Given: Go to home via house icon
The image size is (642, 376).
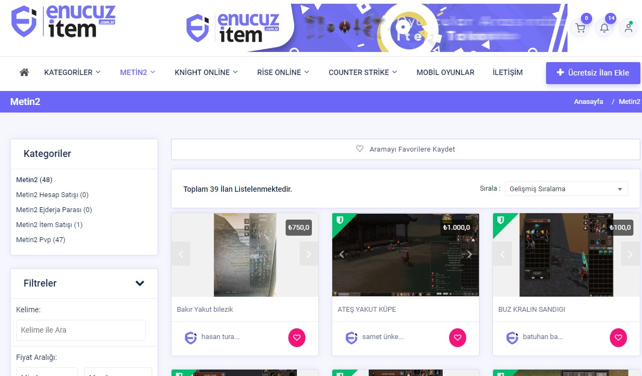Looking at the screenshot, I should click(x=24, y=72).
